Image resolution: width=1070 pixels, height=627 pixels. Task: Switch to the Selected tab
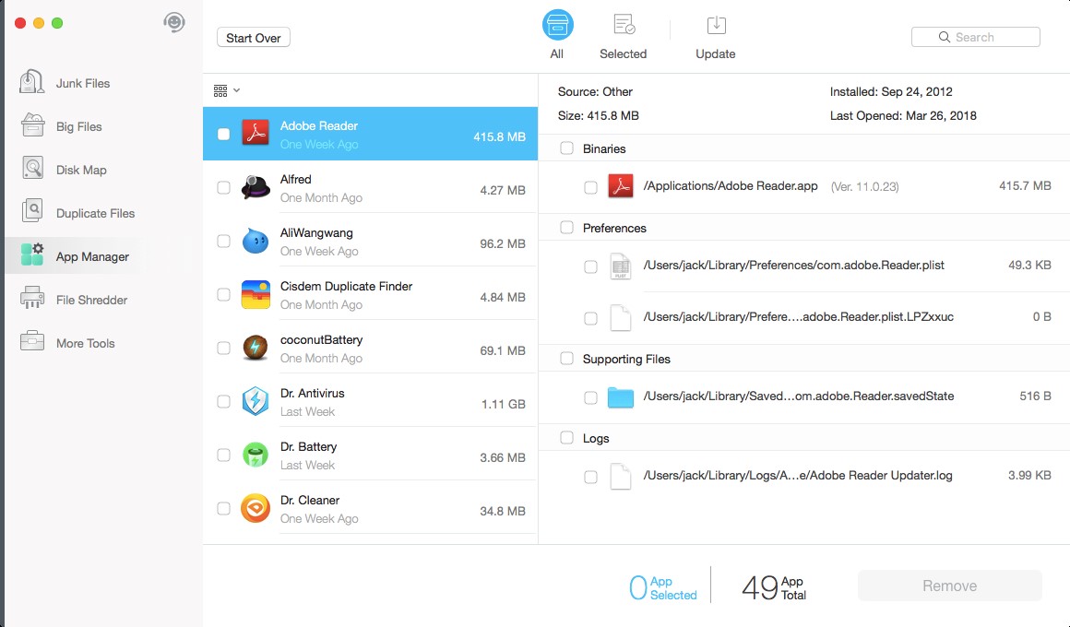(x=624, y=37)
